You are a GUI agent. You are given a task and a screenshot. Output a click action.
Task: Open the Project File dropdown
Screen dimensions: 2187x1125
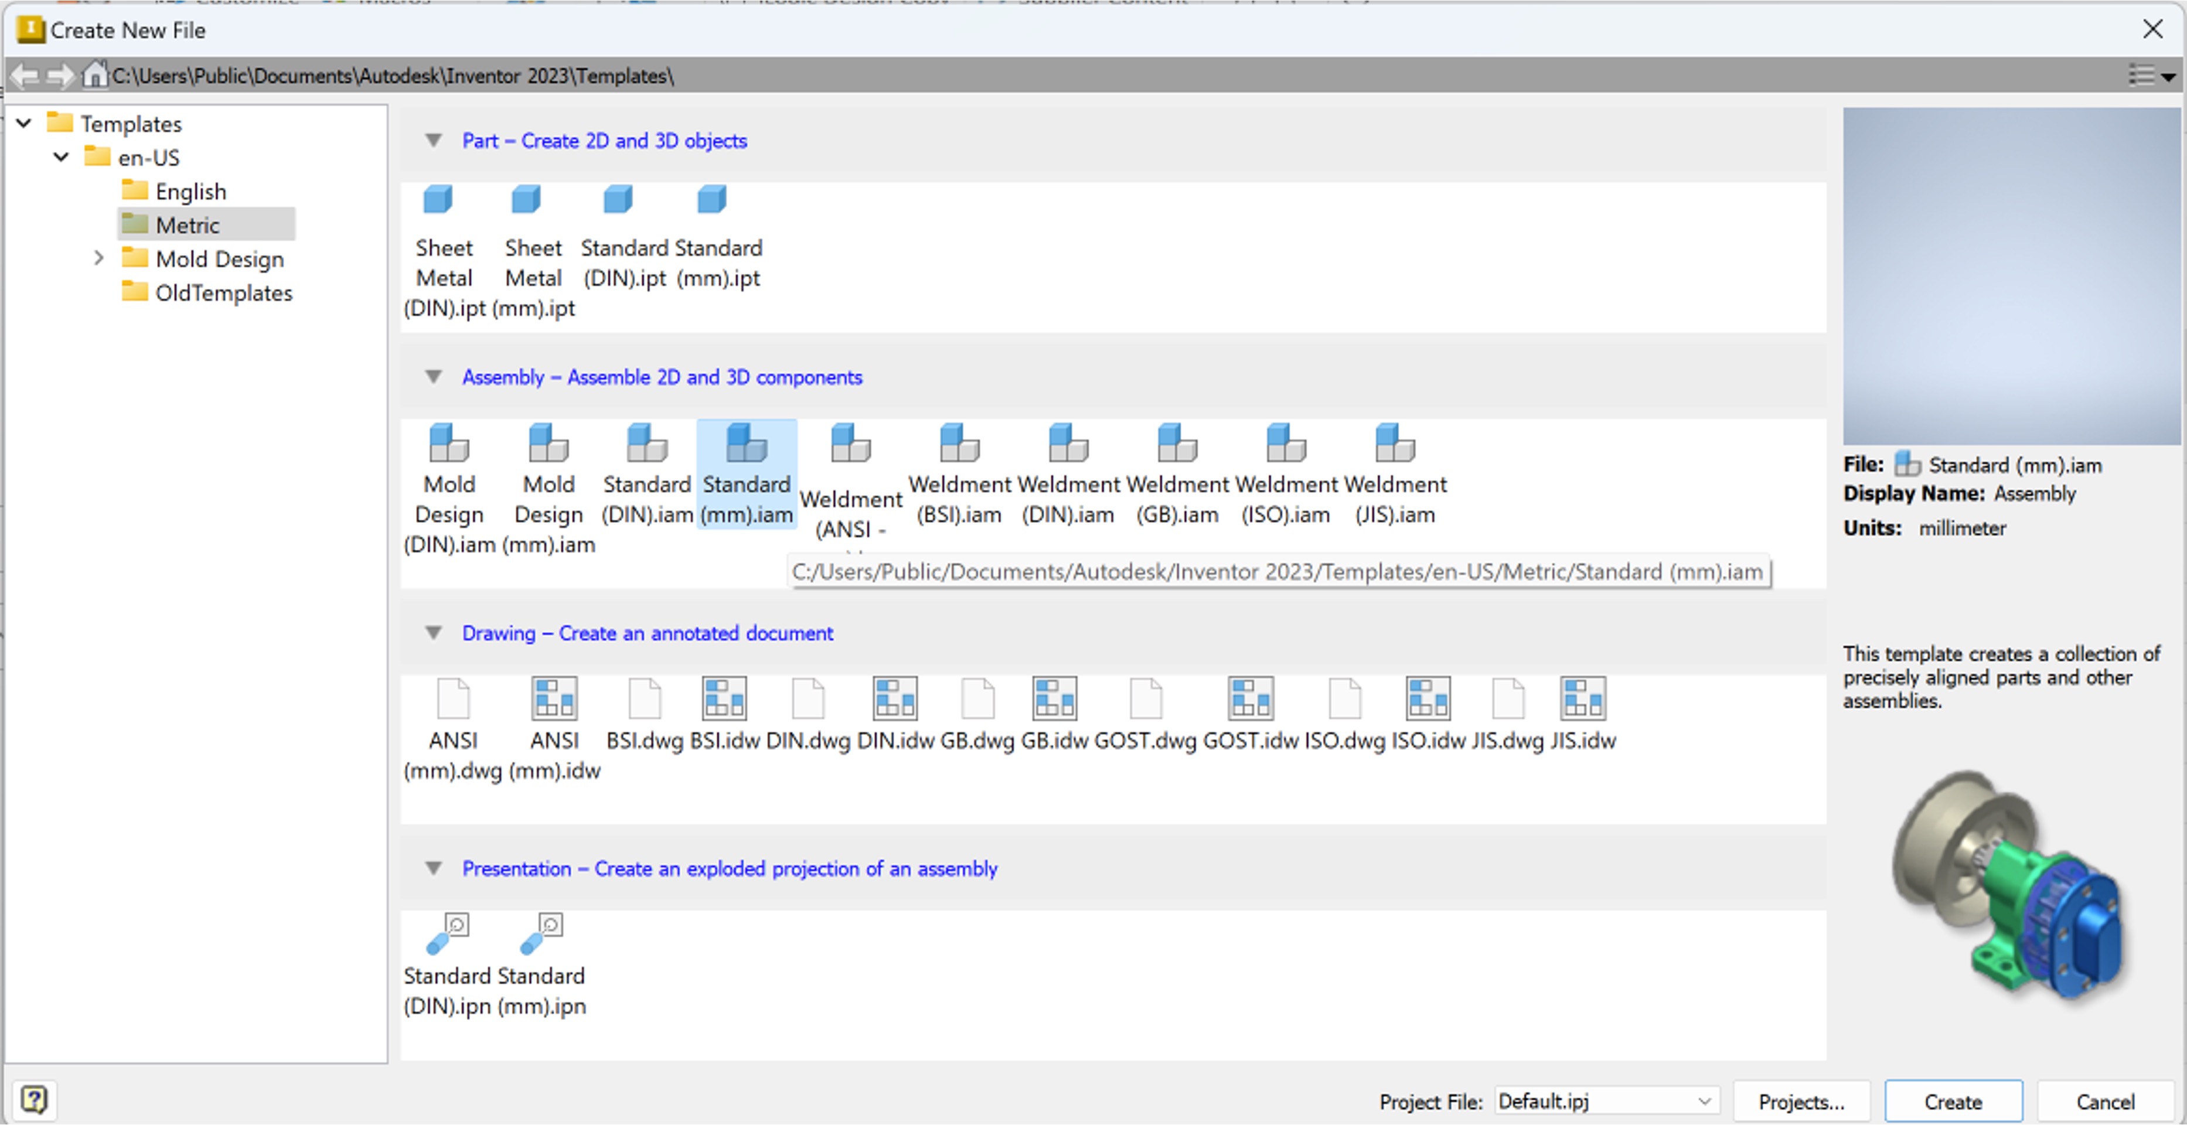tap(1704, 1101)
